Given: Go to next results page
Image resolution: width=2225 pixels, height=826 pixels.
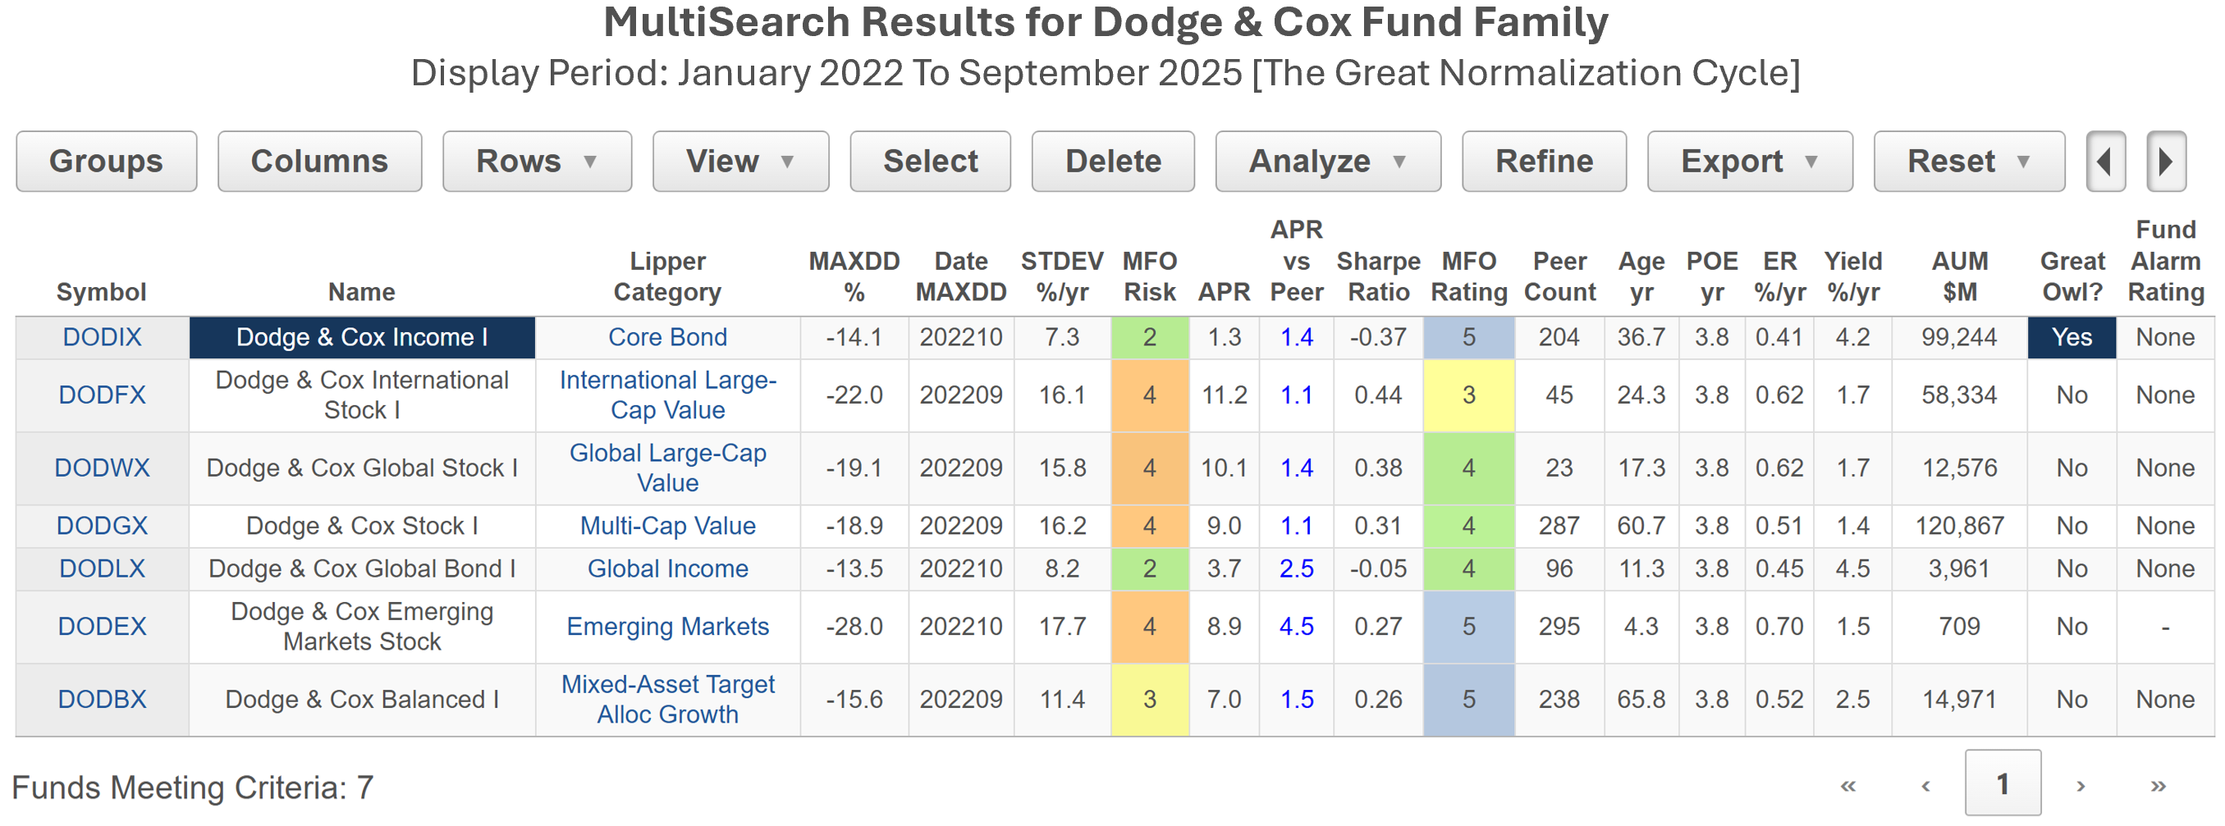Looking at the screenshot, I should pos(2081,784).
